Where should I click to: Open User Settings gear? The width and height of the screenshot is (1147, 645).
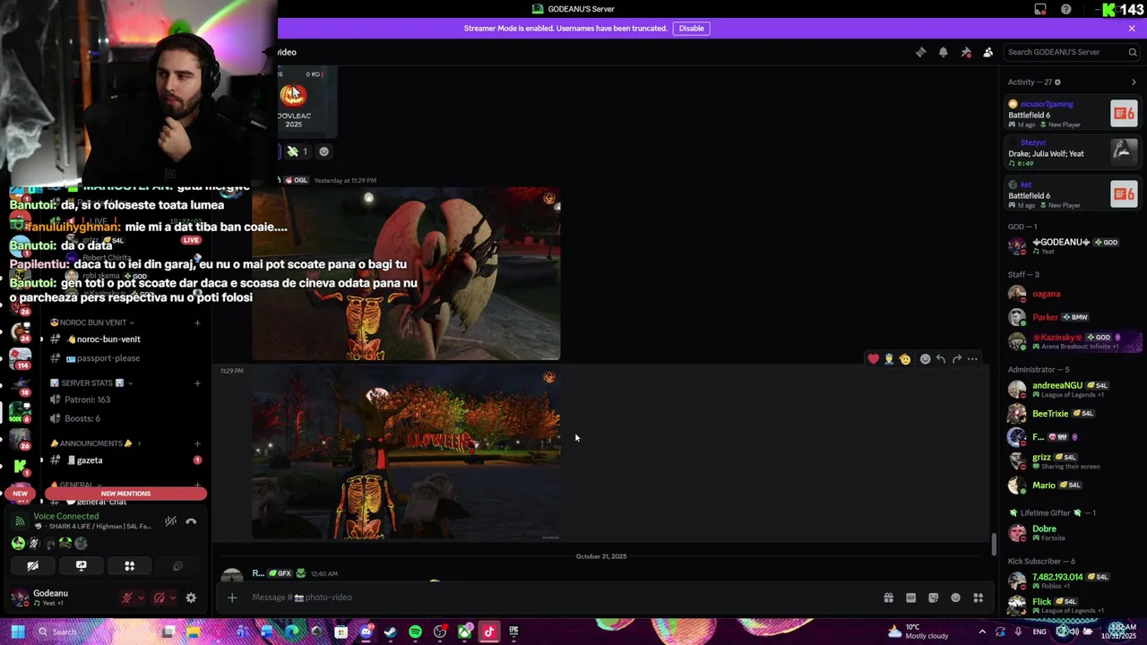(x=191, y=598)
